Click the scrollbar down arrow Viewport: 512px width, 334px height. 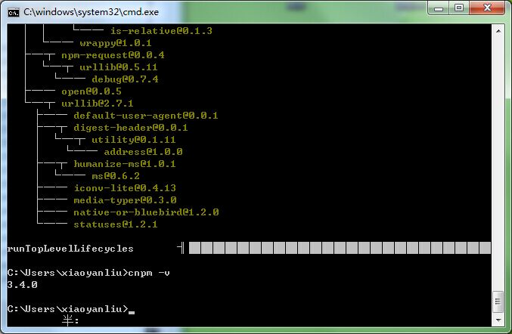point(498,320)
